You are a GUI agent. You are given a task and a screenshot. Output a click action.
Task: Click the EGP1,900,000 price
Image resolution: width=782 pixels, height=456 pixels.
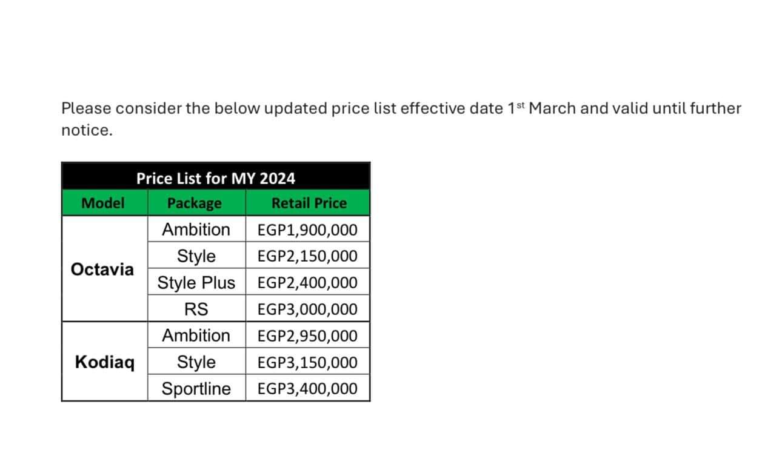307,230
